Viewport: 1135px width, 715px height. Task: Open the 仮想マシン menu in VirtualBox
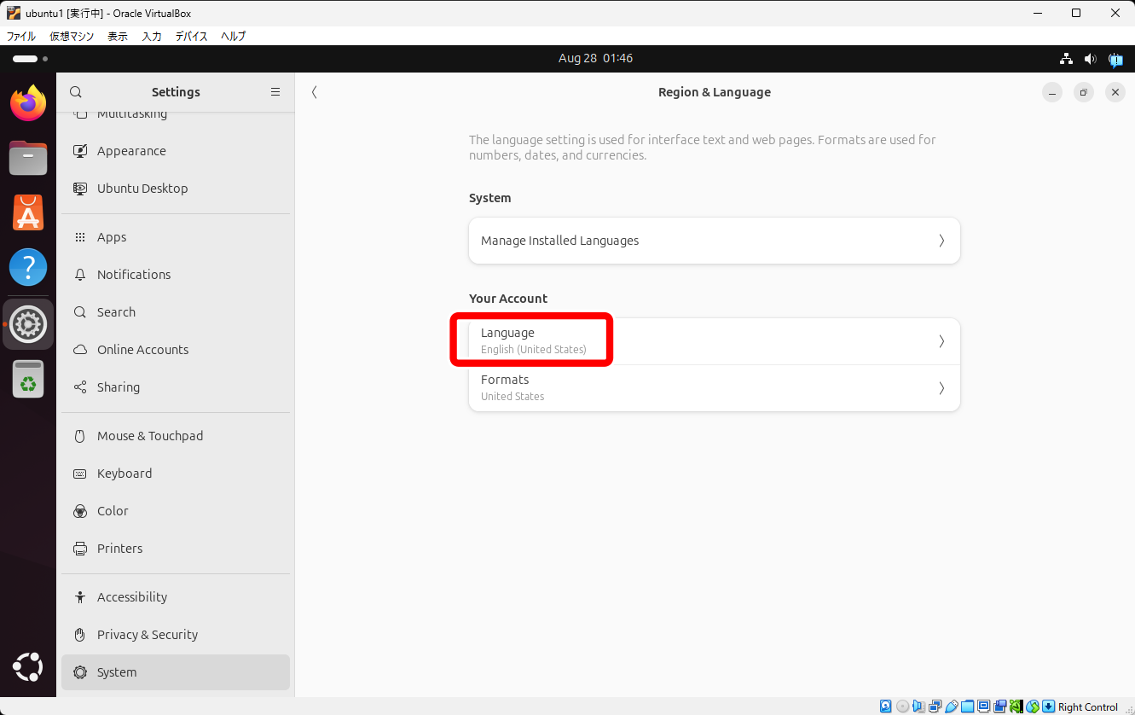(x=72, y=37)
